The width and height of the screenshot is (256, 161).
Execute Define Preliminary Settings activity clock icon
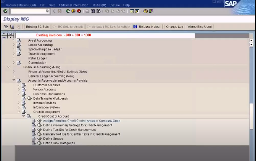[39, 125]
